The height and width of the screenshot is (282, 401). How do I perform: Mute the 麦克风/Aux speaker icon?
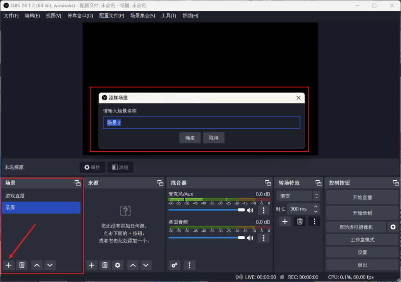(x=250, y=210)
